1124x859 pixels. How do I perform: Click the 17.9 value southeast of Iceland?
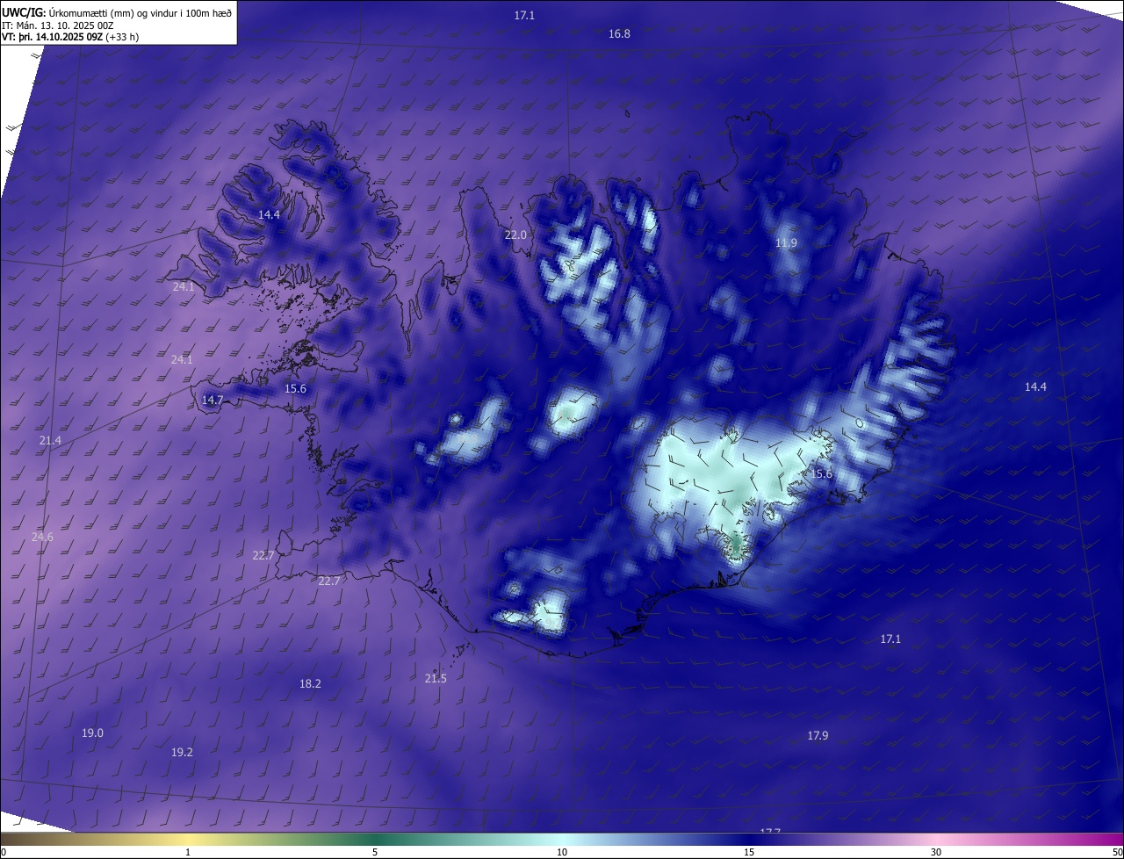point(818,735)
